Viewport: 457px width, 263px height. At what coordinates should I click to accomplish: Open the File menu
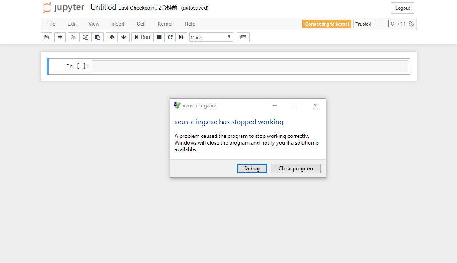click(x=51, y=24)
